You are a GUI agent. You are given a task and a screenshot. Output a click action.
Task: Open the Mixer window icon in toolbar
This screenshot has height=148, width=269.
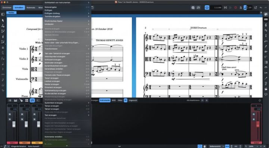[x=198, y=7]
